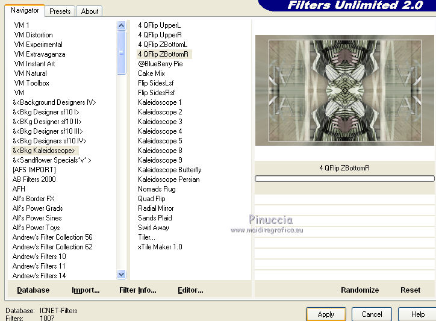
Task: Choose Flip SidesLsf filter
Action: coord(156,83)
